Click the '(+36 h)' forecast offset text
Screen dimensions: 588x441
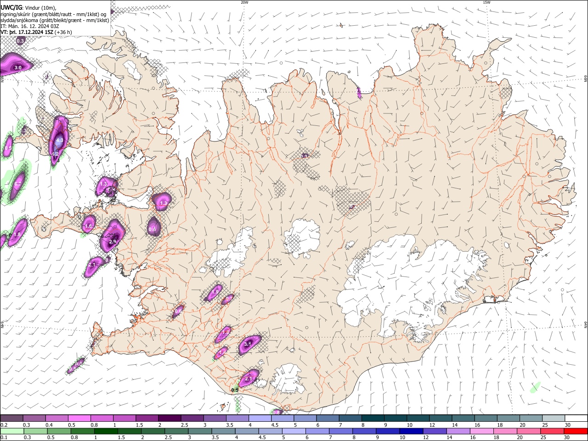(x=63, y=32)
